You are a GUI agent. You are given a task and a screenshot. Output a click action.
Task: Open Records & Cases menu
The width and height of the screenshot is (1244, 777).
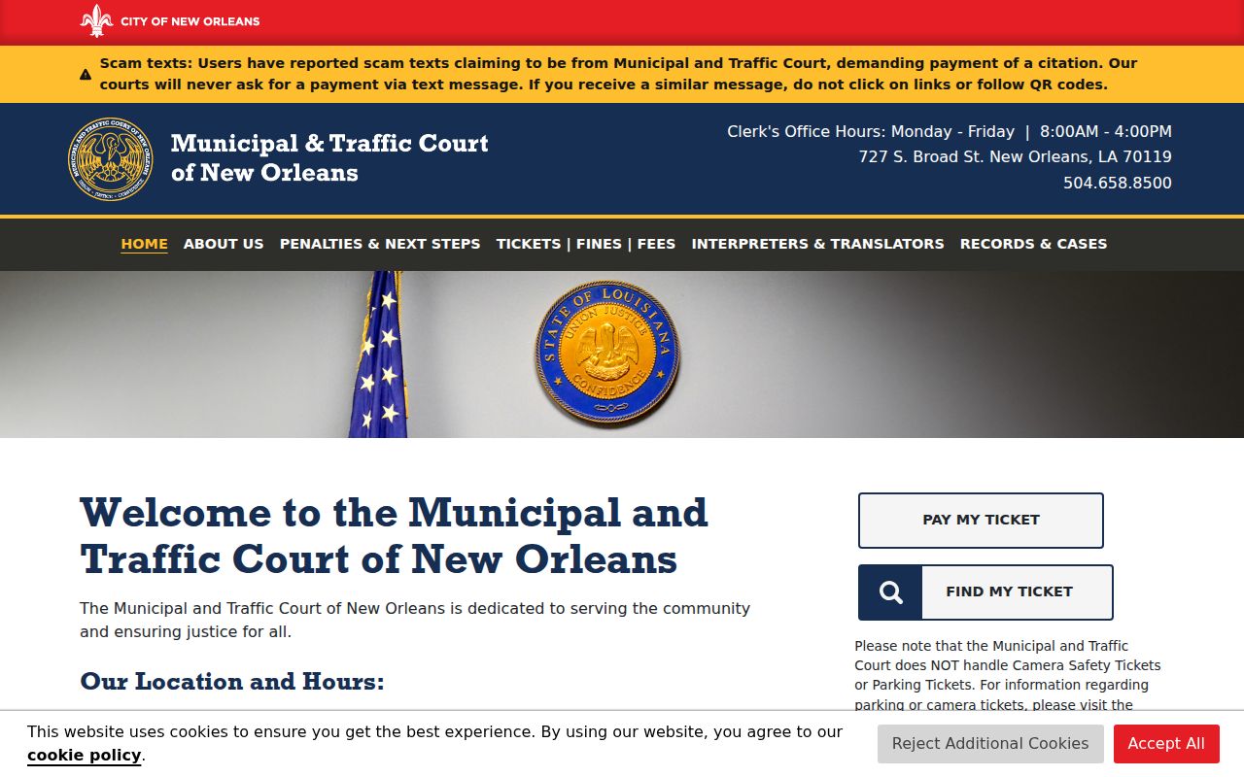pos(1033,244)
